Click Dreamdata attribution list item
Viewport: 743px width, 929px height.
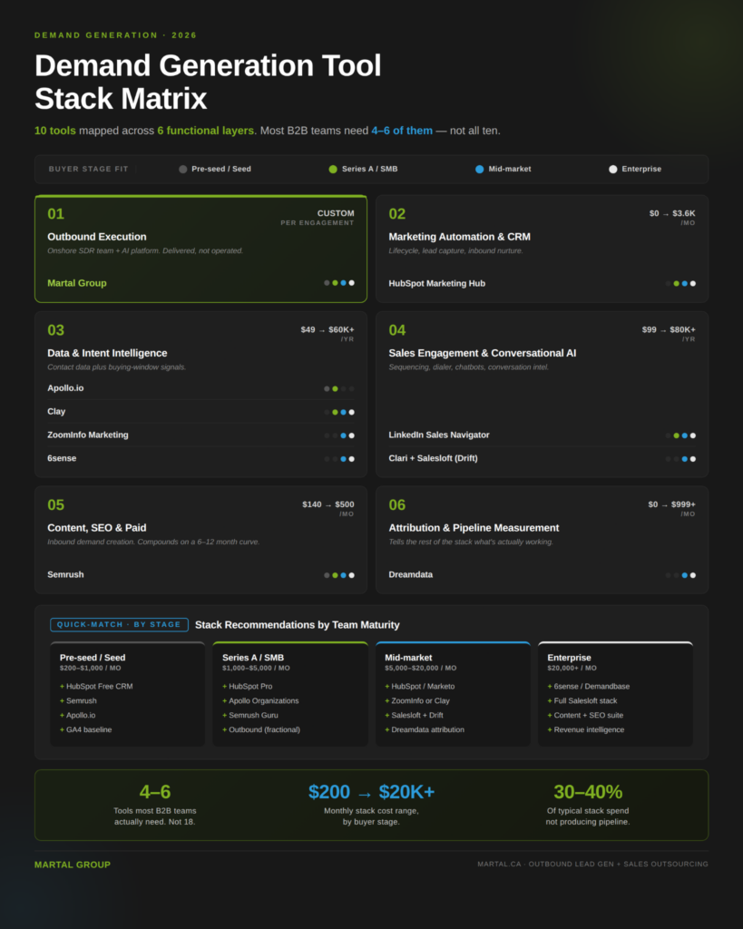425,730
